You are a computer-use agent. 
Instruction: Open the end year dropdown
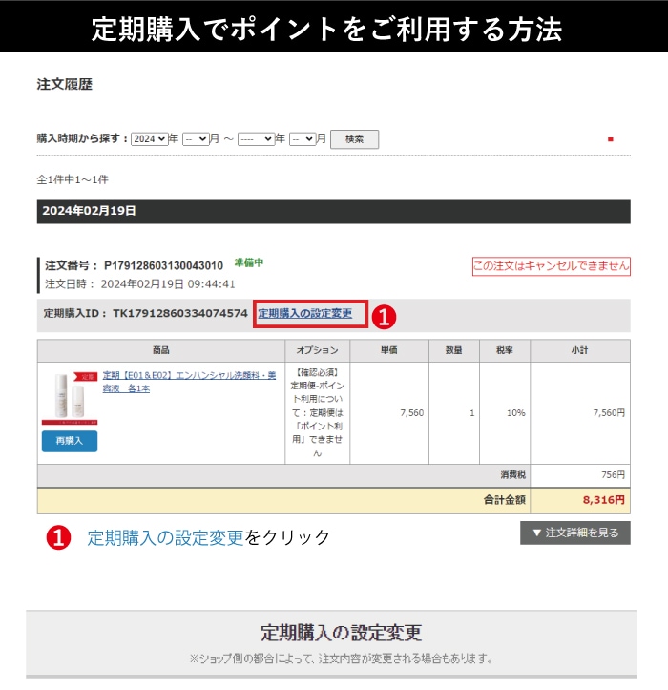[x=256, y=138]
